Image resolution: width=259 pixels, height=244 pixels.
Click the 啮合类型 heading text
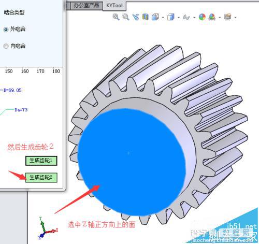tap(14, 12)
